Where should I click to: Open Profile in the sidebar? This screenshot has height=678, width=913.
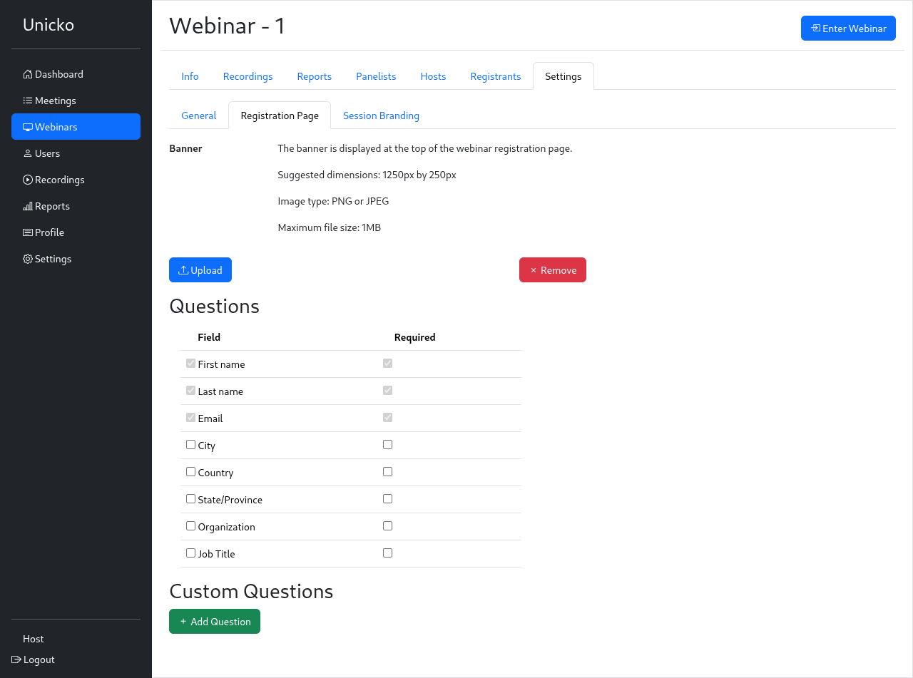(x=76, y=232)
